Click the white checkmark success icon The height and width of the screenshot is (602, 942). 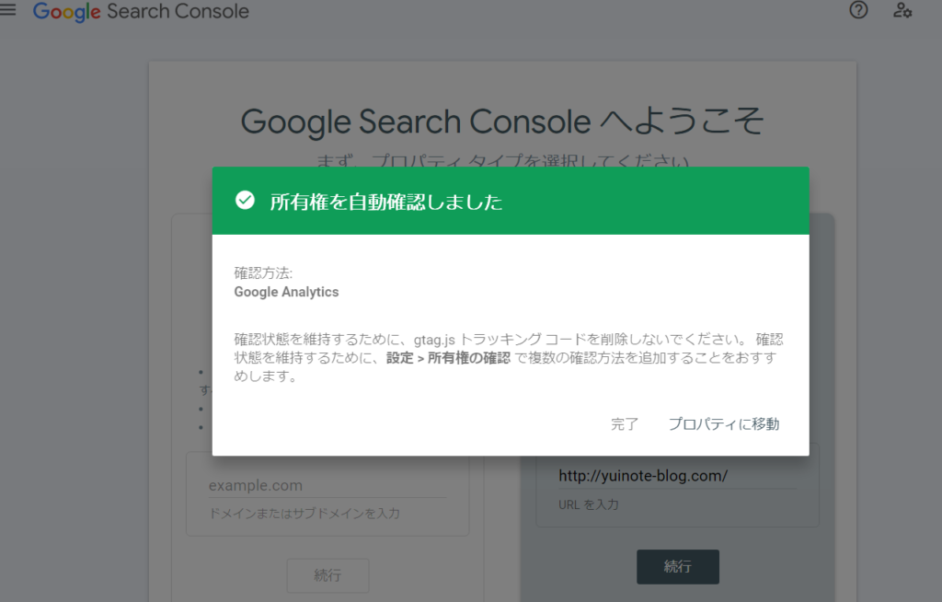(245, 201)
